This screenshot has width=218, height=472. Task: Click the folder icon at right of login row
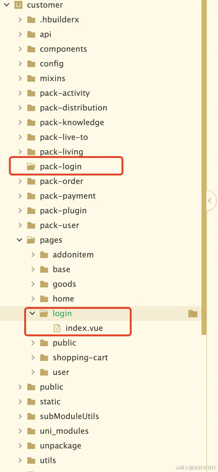click(x=193, y=313)
